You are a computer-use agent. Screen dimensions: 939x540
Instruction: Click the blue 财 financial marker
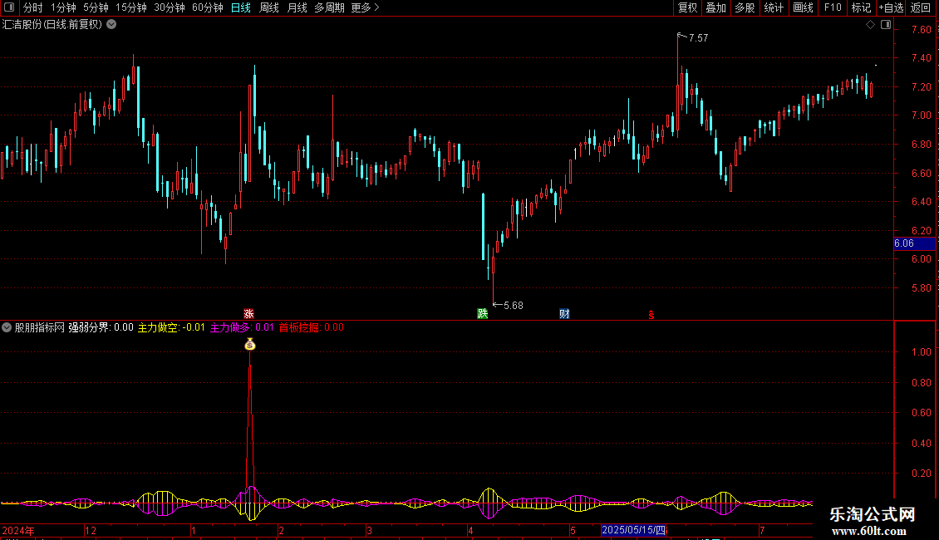coord(564,314)
